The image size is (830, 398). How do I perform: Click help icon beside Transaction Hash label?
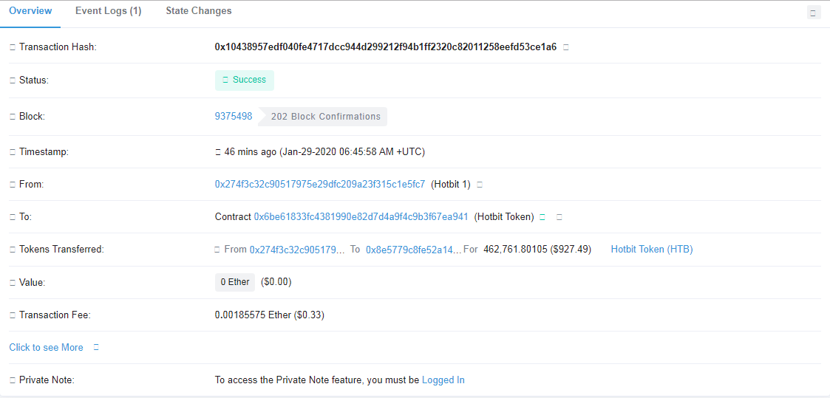[x=12, y=47]
